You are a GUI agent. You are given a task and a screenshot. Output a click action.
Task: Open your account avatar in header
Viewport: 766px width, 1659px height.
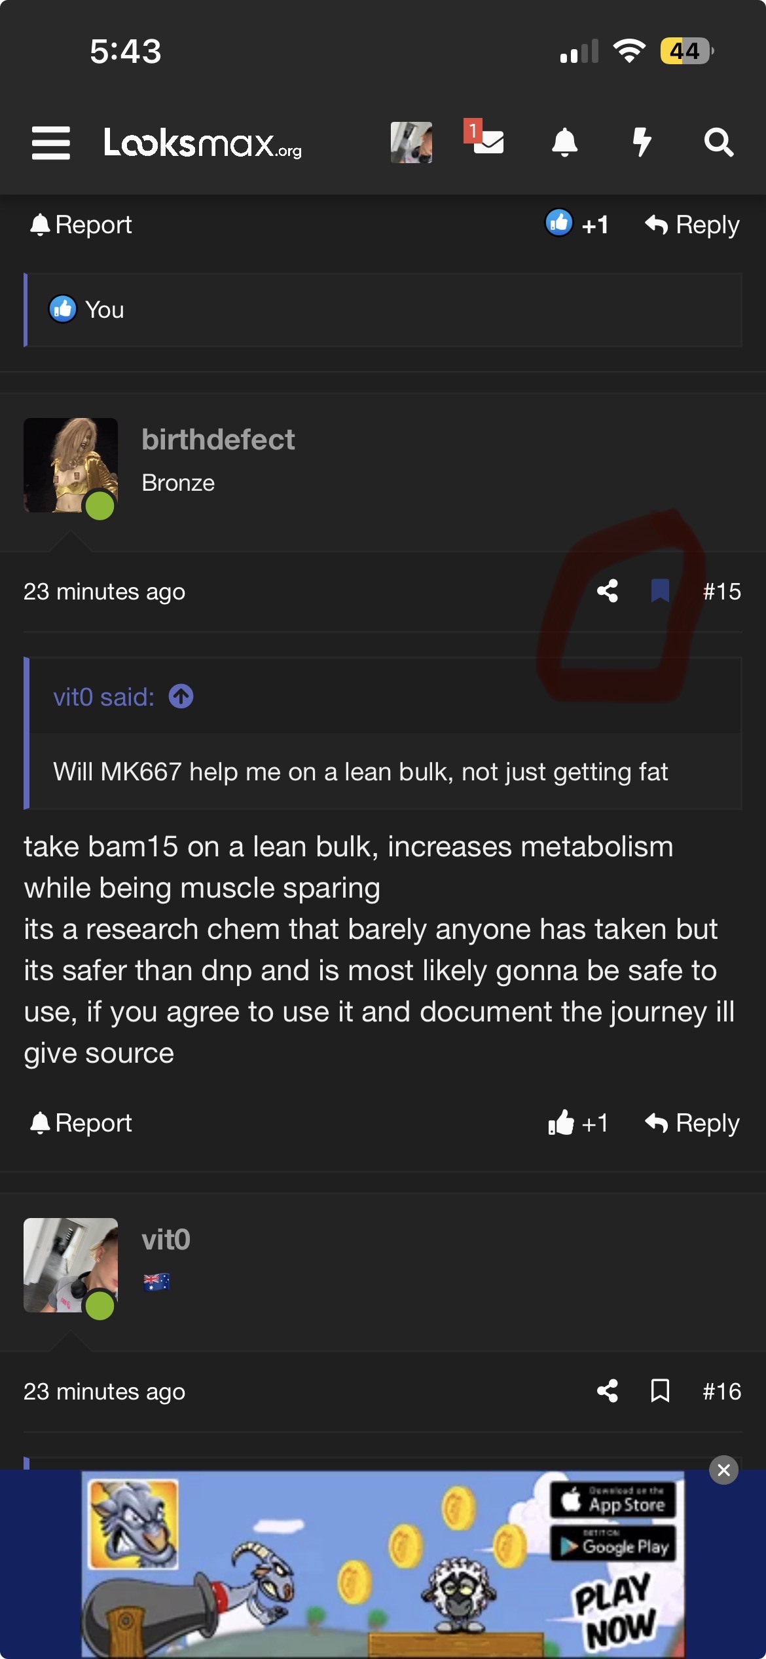point(411,142)
